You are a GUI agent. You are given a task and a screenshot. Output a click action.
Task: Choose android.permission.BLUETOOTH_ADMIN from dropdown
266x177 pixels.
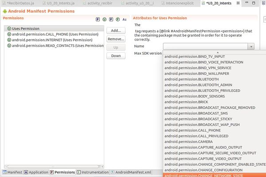pos(215,85)
